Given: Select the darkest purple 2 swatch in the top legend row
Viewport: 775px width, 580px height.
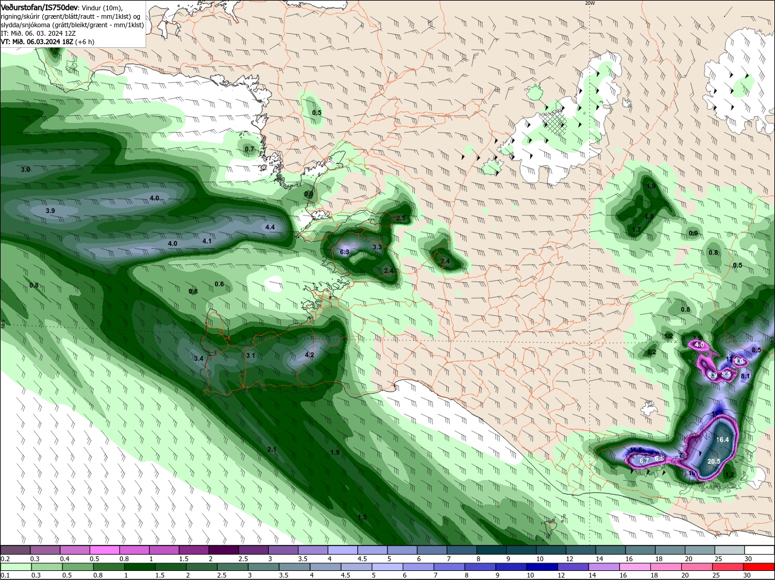Looking at the screenshot, I should tap(223, 550).
